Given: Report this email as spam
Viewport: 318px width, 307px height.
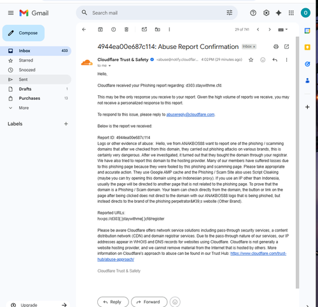Looking at the screenshot, I should [x=113, y=29].
